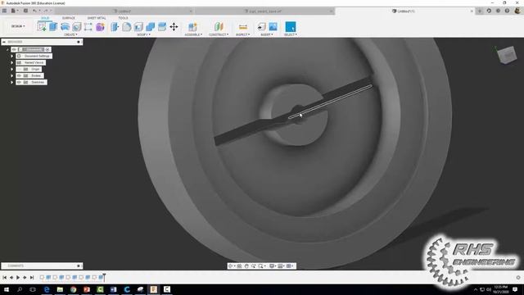Select the Offset Plane construct tool
The width and height of the screenshot is (524, 295).
(x=219, y=27)
